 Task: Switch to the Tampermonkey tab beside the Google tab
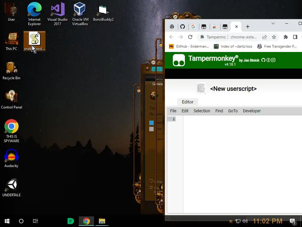point(203,27)
